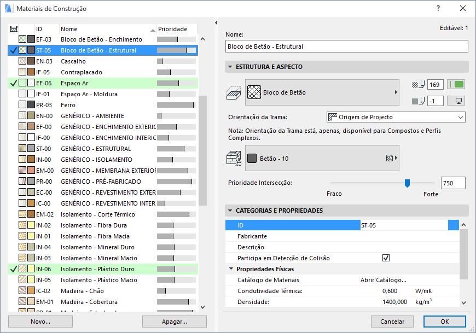Collapse the ESTRUTURA E ASPECTO section
The width and height of the screenshot is (476, 333).
230,67
